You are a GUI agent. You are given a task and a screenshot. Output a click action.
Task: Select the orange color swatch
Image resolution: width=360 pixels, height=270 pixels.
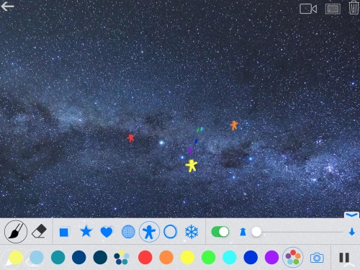pos(166,258)
